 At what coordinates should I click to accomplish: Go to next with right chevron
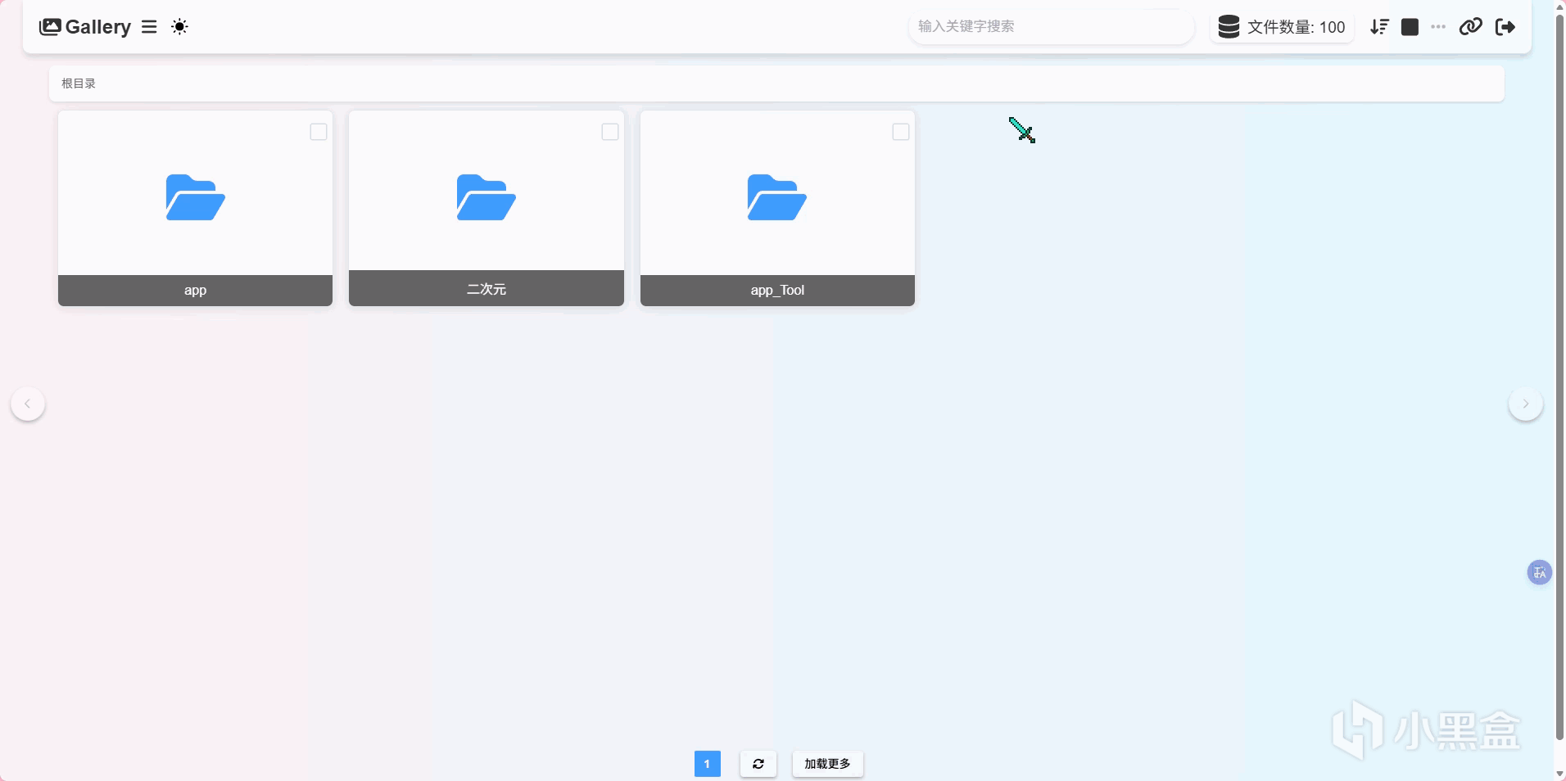click(x=1526, y=404)
